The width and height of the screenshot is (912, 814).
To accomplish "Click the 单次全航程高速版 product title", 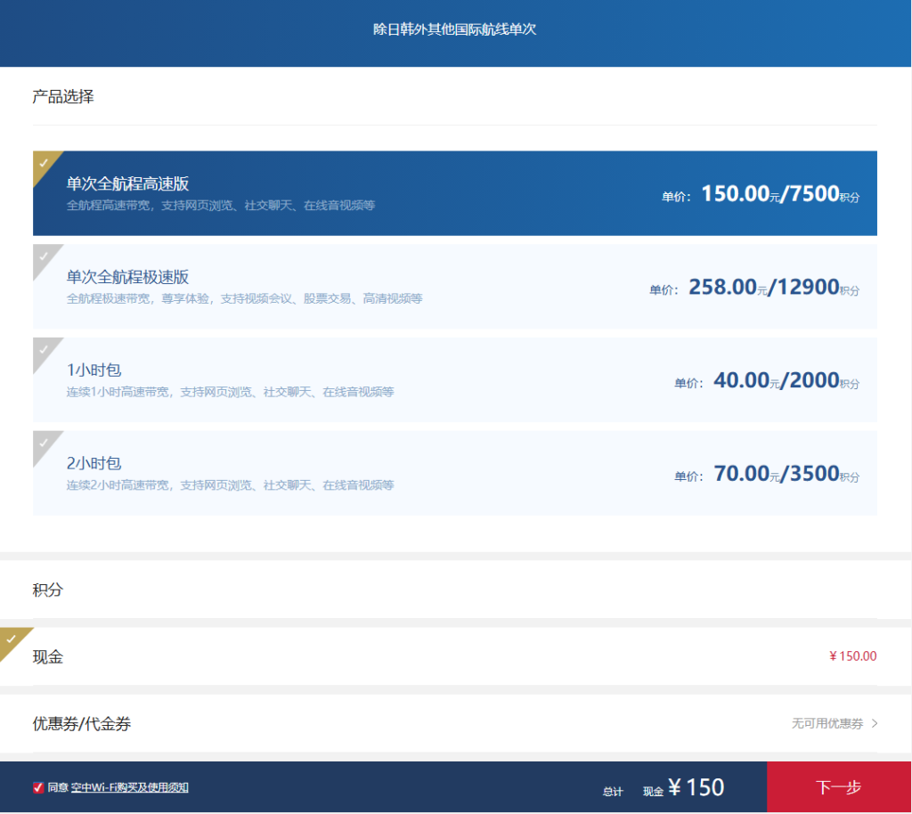I will coord(127,183).
